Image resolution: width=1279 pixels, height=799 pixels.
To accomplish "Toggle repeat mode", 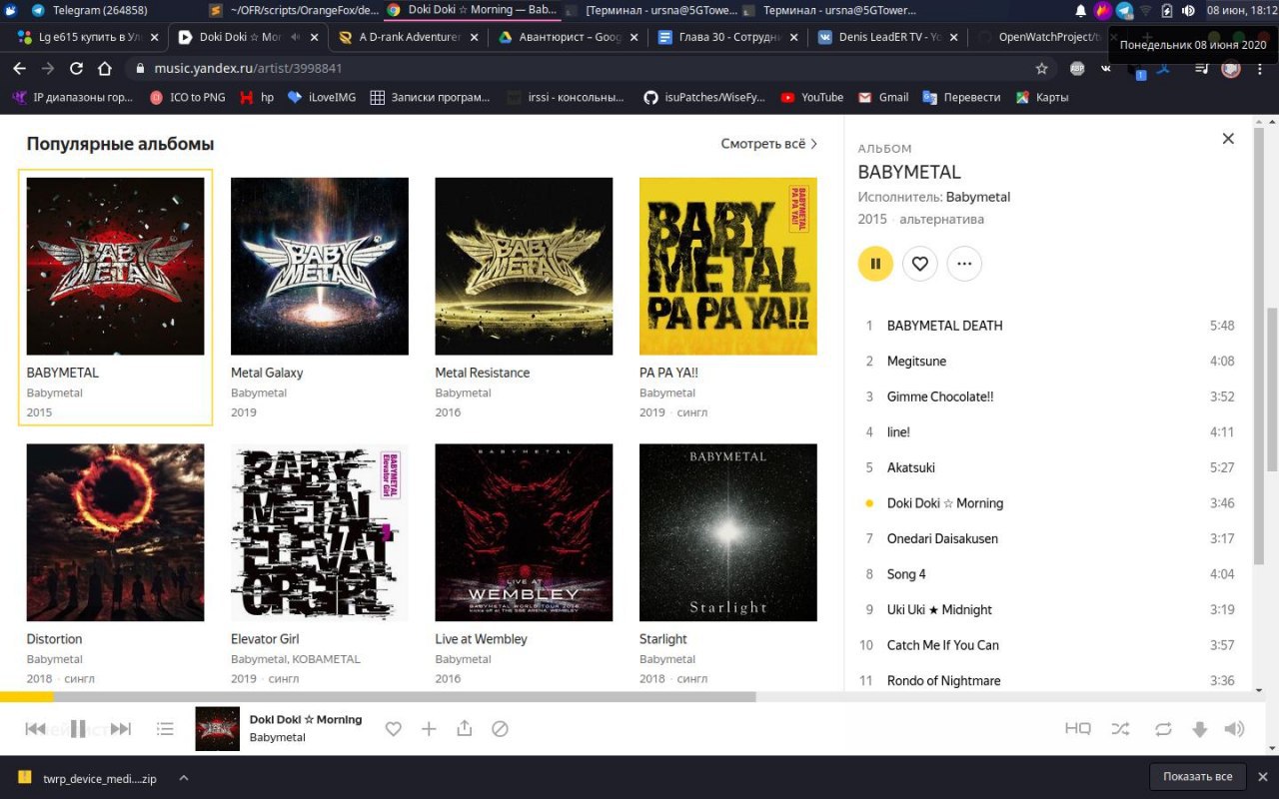I will [x=1163, y=729].
